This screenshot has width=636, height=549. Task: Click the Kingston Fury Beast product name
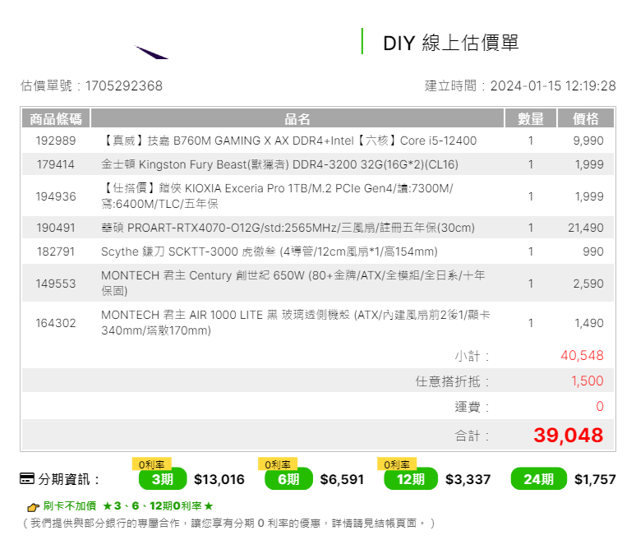point(280,164)
